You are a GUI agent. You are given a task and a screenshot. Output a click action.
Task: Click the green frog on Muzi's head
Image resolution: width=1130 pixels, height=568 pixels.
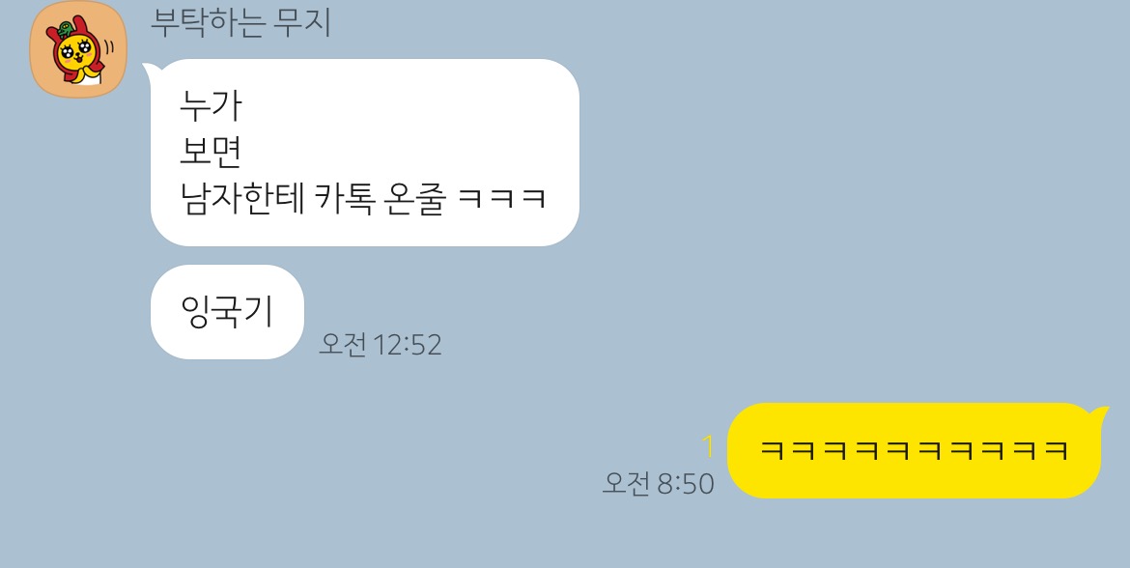tap(65, 29)
